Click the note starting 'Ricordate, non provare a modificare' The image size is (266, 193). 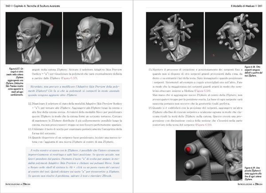coord(74,91)
